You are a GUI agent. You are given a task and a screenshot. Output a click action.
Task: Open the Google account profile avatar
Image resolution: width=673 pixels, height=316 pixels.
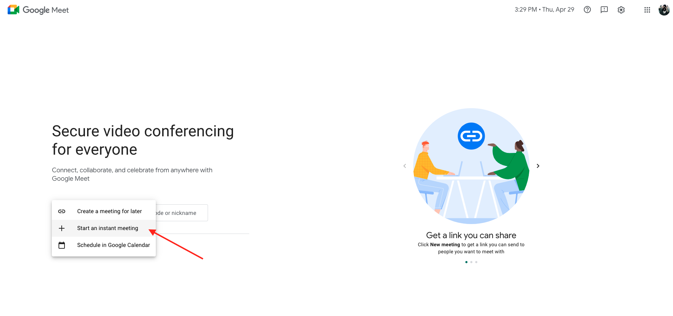pyautogui.click(x=664, y=10)
